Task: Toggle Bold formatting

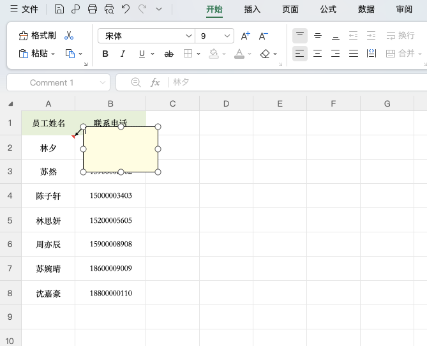Action: (105, 54)
